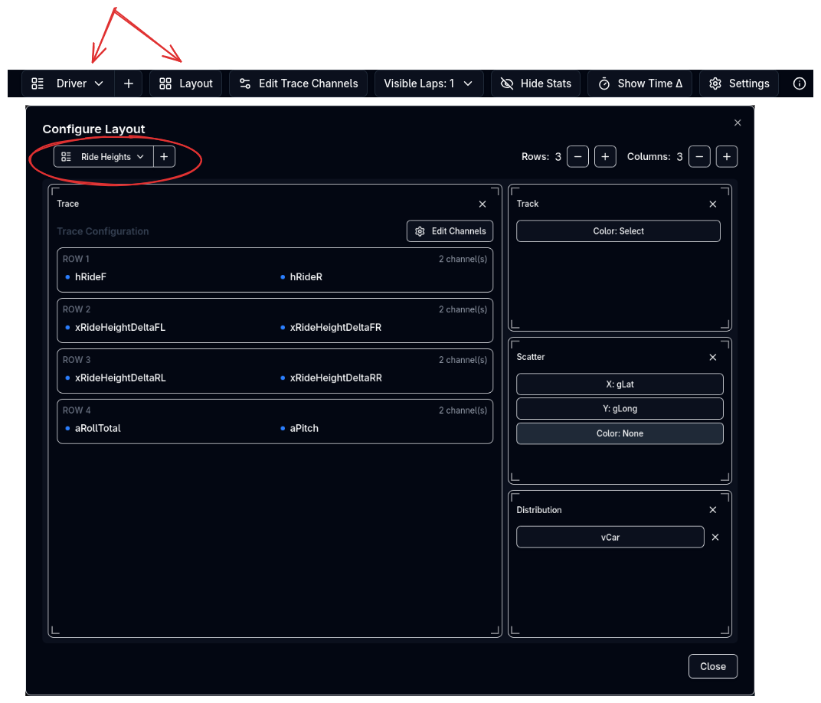This screenshot has width=821, height=703.
Task: Remove the vCar channel from Distribution
Action: click(715, 537)
